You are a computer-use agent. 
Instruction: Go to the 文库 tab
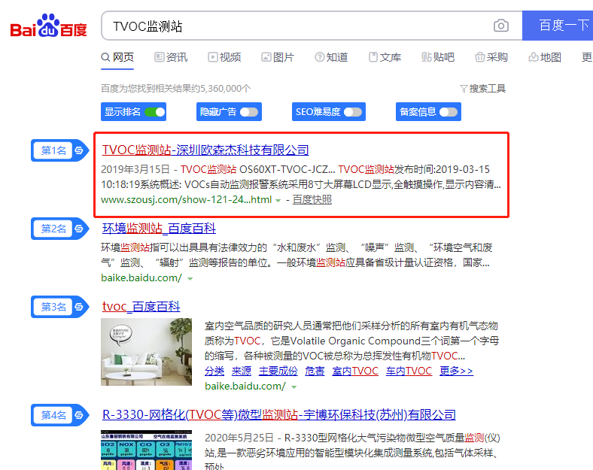click(385, 57)
